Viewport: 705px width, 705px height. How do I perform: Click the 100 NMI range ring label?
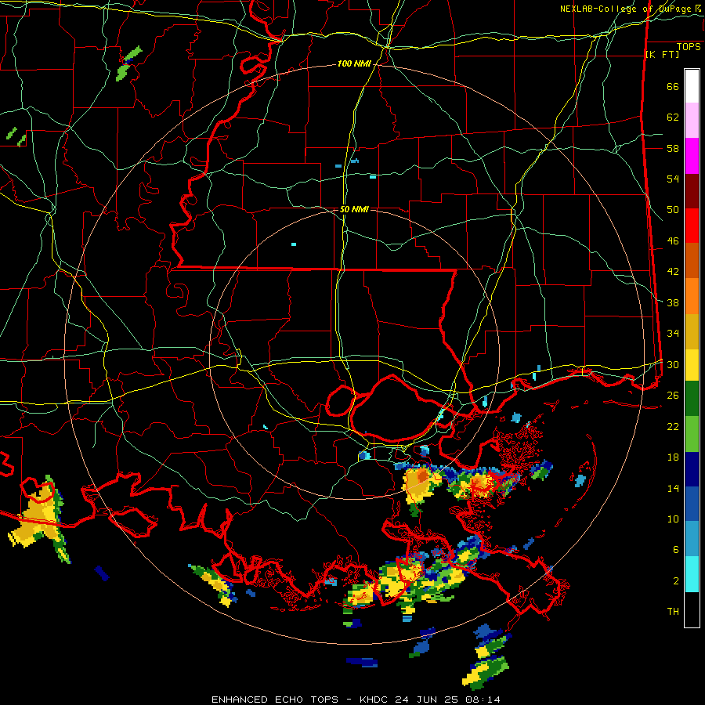354,64
